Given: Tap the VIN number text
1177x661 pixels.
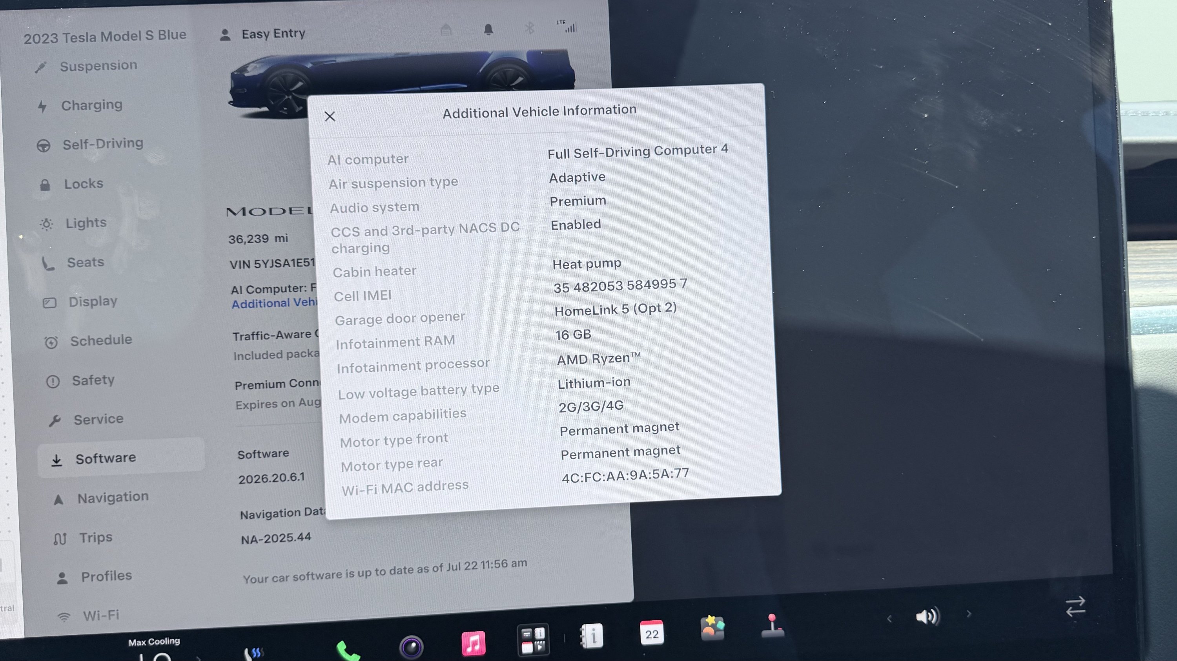Looking at the screenshot, I should point(272,264).
